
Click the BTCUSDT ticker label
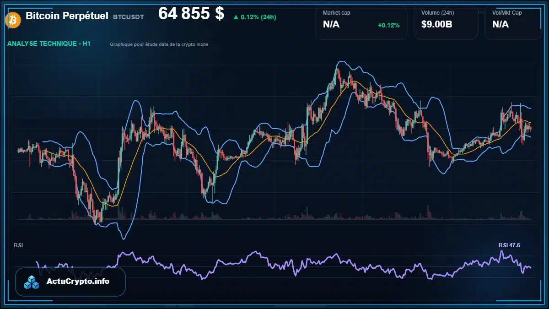[129, 17]
